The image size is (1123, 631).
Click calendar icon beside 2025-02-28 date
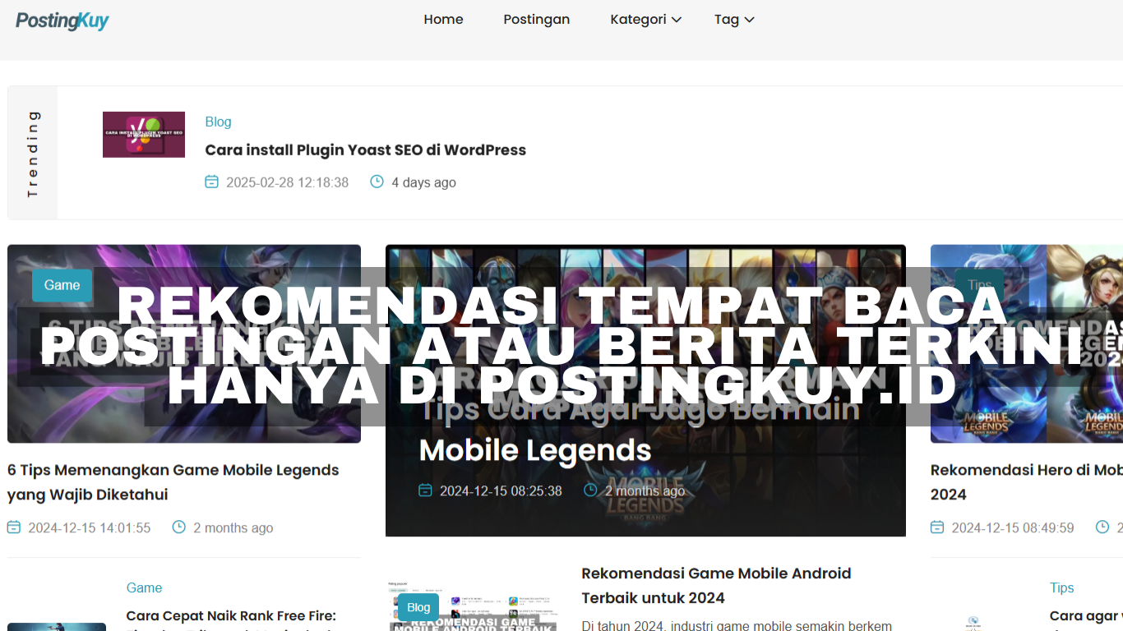[212, 182]
